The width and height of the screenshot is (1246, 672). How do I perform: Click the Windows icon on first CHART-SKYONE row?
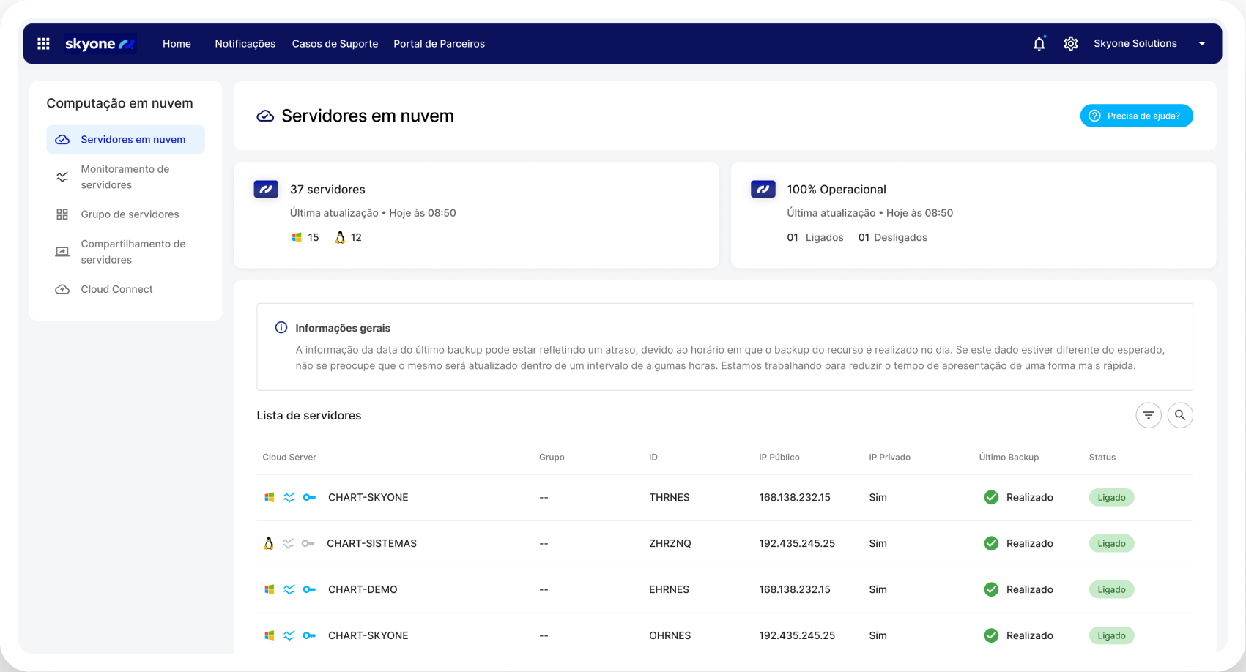pyautogui.click(x=269, y=497)
